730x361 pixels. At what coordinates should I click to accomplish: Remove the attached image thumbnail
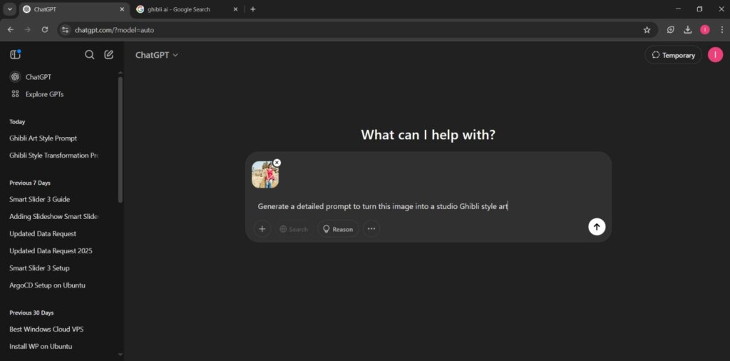click(x=277, y=163)
